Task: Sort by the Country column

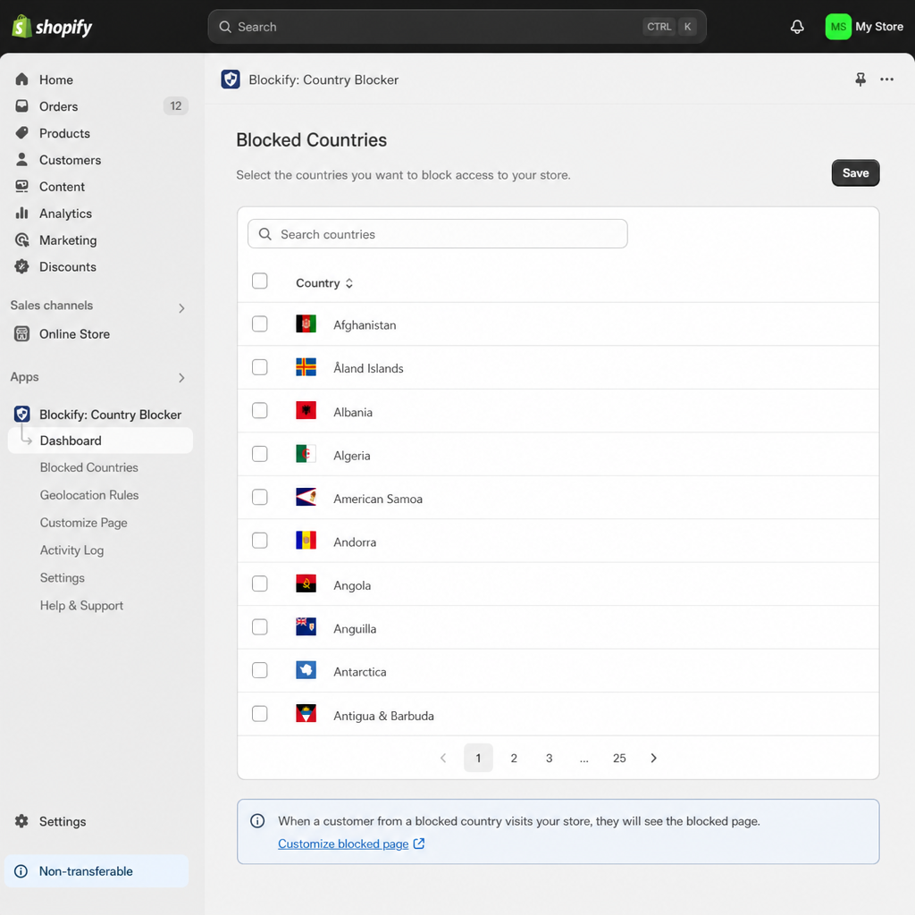Action: 323,283
